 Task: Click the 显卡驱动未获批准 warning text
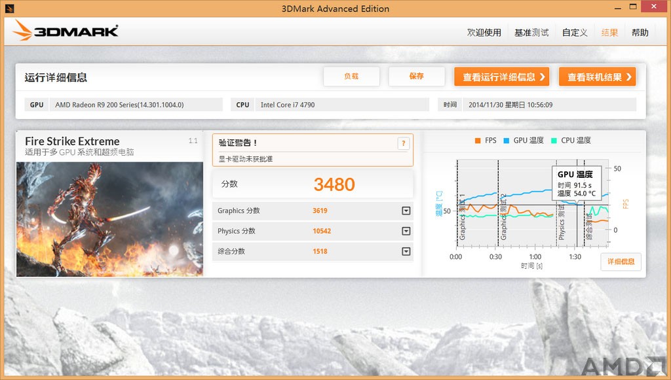[x=246, y=159]
